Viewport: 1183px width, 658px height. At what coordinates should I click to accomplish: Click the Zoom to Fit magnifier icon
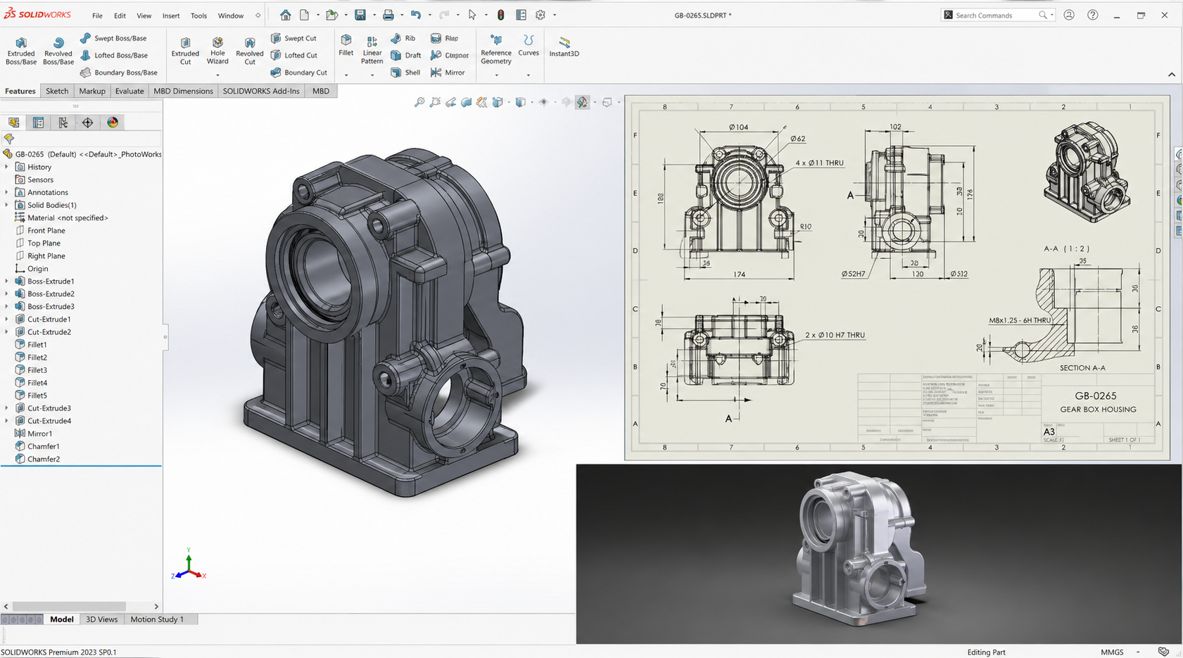[419, 103]
